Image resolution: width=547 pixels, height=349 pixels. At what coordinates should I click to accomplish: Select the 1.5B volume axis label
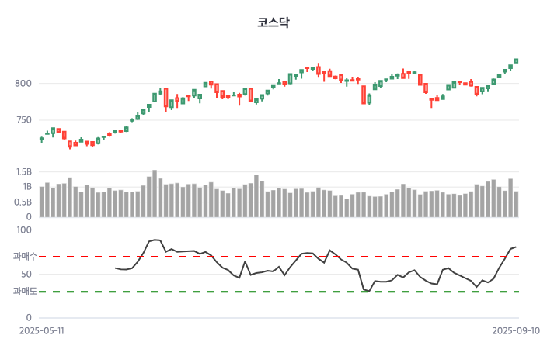click(23, 171)
